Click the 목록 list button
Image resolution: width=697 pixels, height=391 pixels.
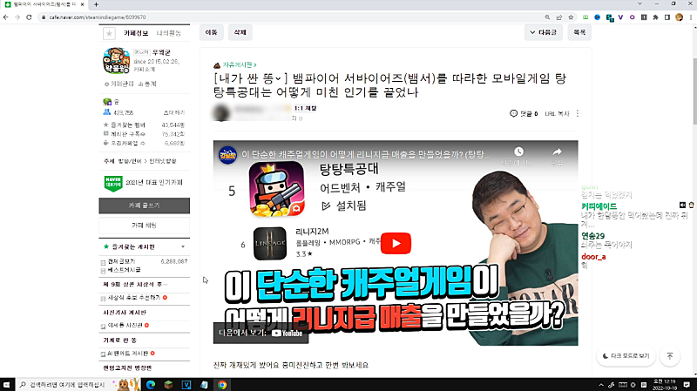pos(579,32)
